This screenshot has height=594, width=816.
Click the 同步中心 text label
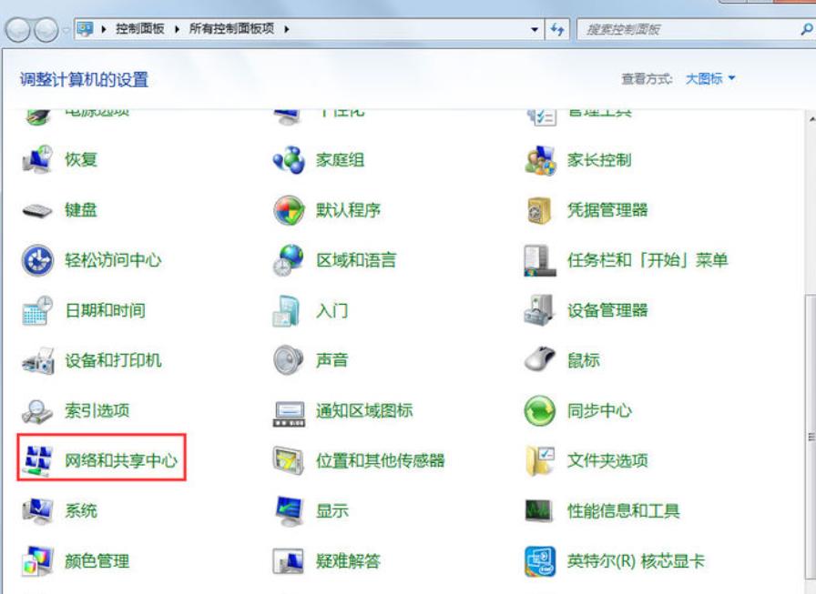(599, 410)
